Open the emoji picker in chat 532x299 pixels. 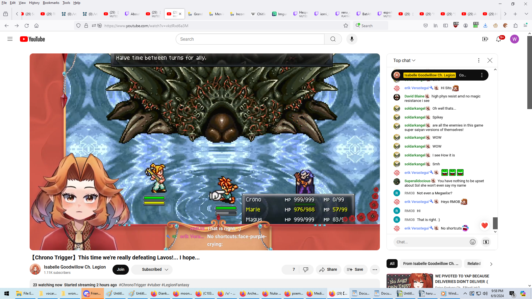(x=472, y=242)
